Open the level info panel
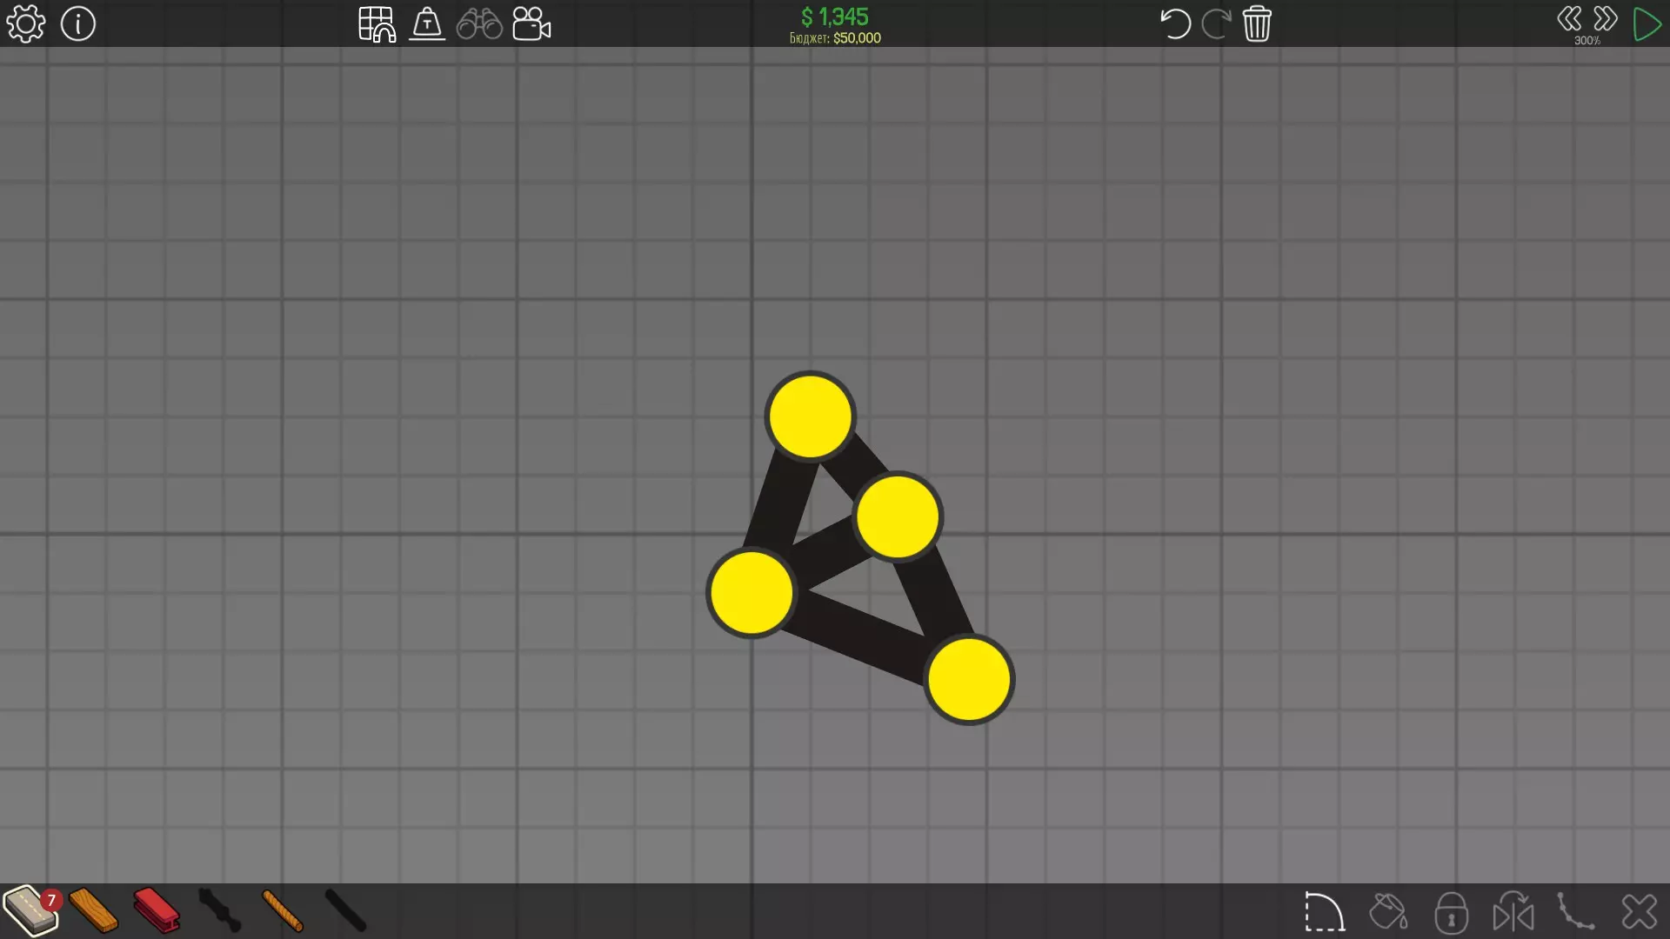This screenshot has width=1670, height=939. 78,23
